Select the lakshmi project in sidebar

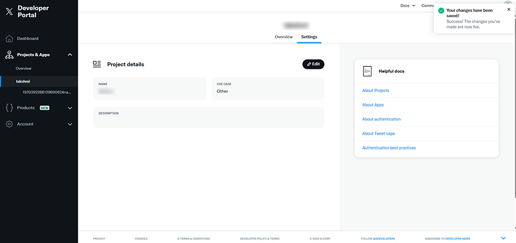[23, 81]
